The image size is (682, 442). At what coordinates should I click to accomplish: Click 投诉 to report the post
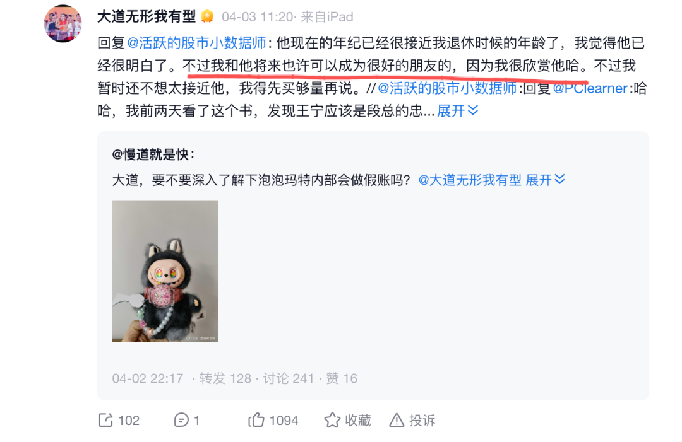tap(422, 420)
